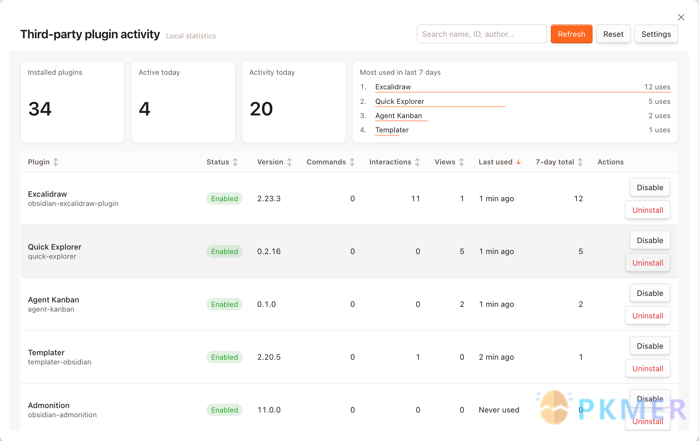
Task: Click Admonition's Never used value
Action: click(499, 410)
